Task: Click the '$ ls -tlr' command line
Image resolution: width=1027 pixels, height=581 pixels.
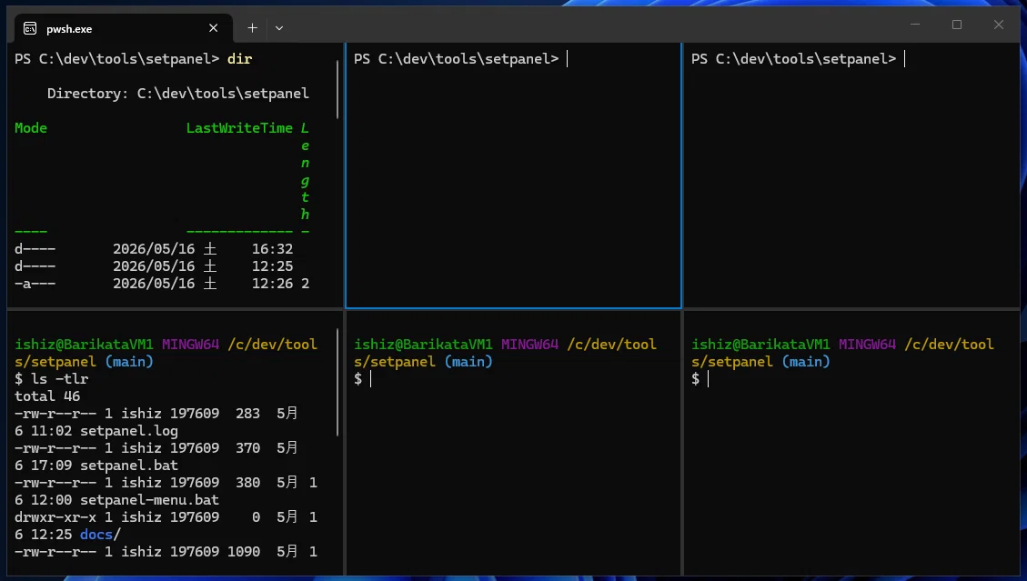Action: [51, 378]
